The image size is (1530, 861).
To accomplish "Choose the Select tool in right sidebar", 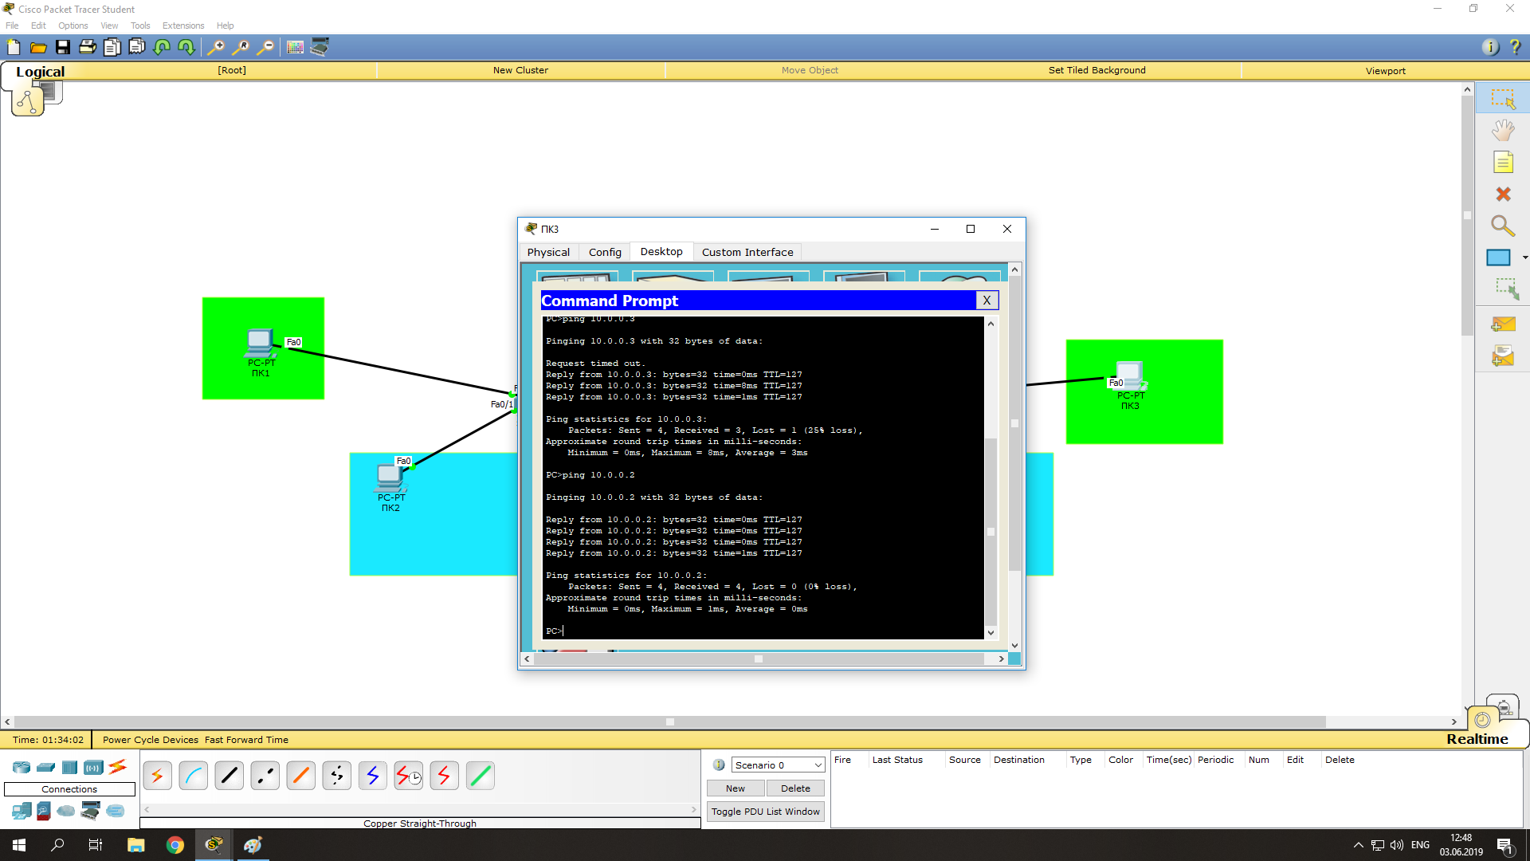I will pyautogui.click(x=1503, y=99).
